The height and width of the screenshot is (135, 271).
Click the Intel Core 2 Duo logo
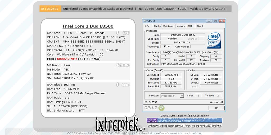(214, 40)
